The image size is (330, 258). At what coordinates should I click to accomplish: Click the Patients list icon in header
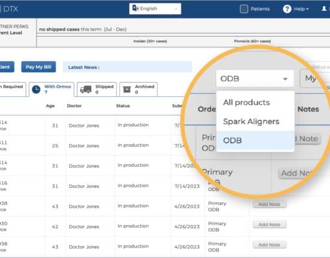click(244, 9)
